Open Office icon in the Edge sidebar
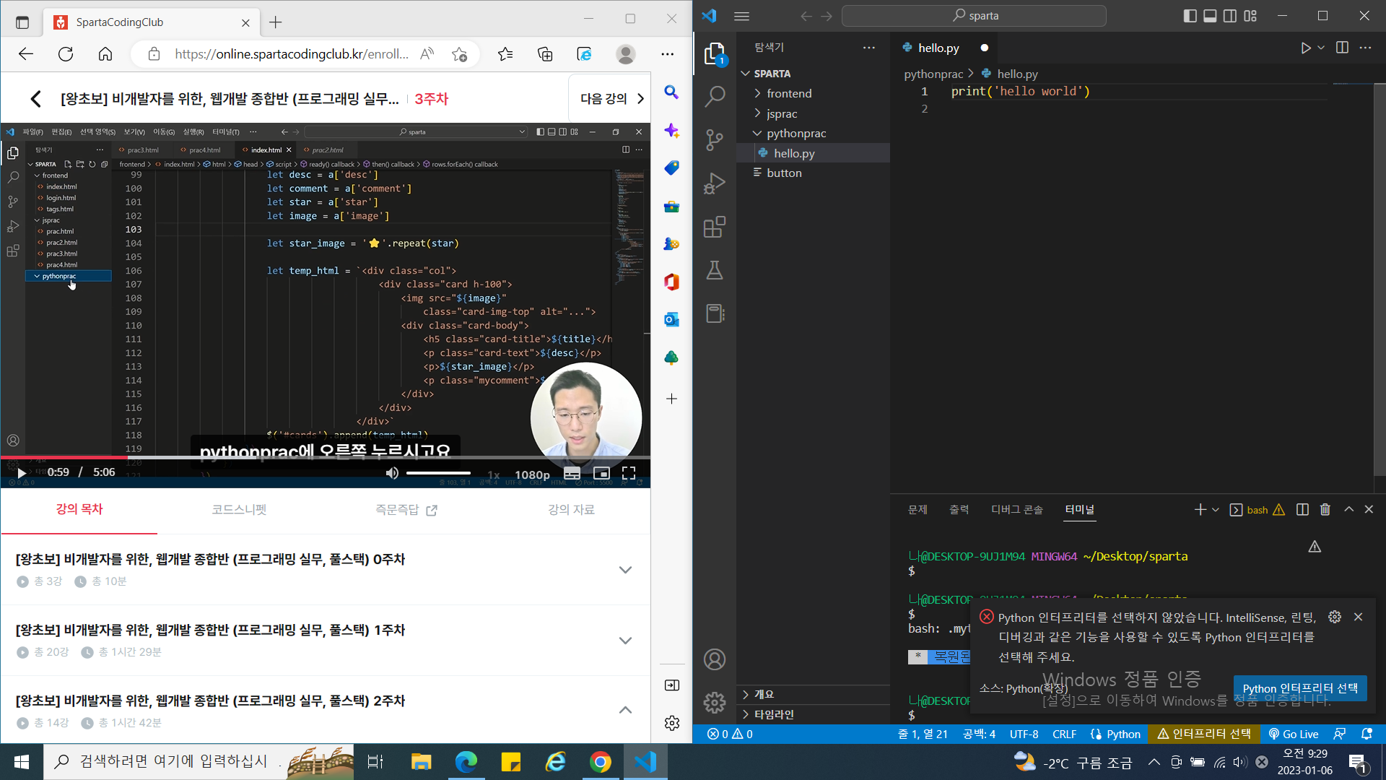The image size is (1386, 780). tap(671, 282)
